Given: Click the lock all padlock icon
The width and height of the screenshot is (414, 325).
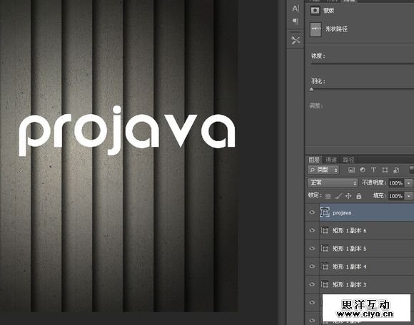Looking at the screenshot, I should point(358,196).
